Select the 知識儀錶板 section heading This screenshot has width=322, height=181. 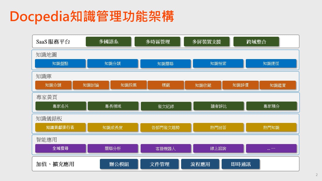click(49, 118)
